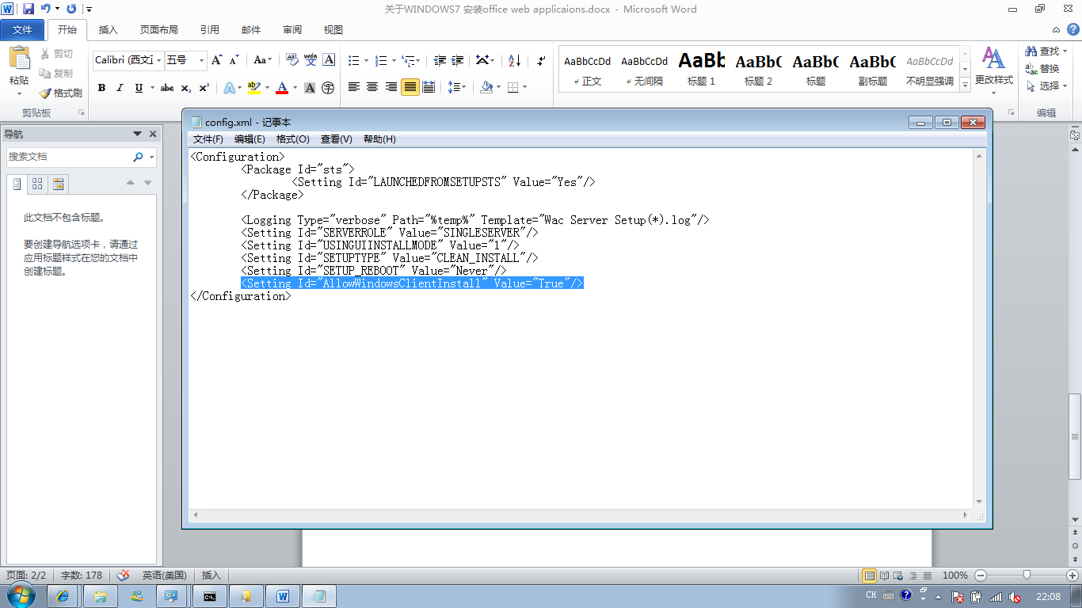Apply the 标题 1 heading style
1082x608 pixels.
[701, 69]
